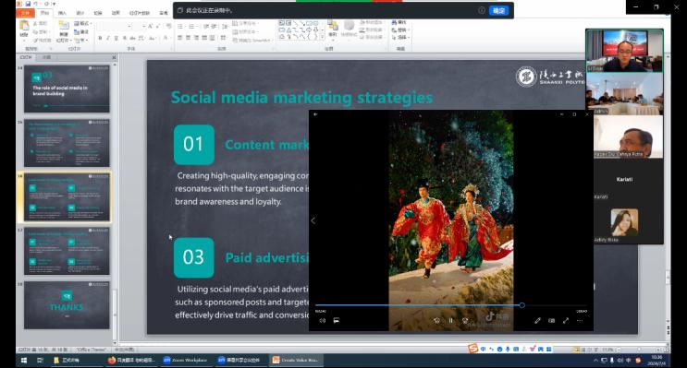Expand the shapes gallery dropdown arrow

point(323,37)
